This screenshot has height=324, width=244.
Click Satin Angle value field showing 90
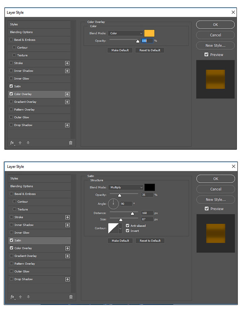tap(126, 204)
